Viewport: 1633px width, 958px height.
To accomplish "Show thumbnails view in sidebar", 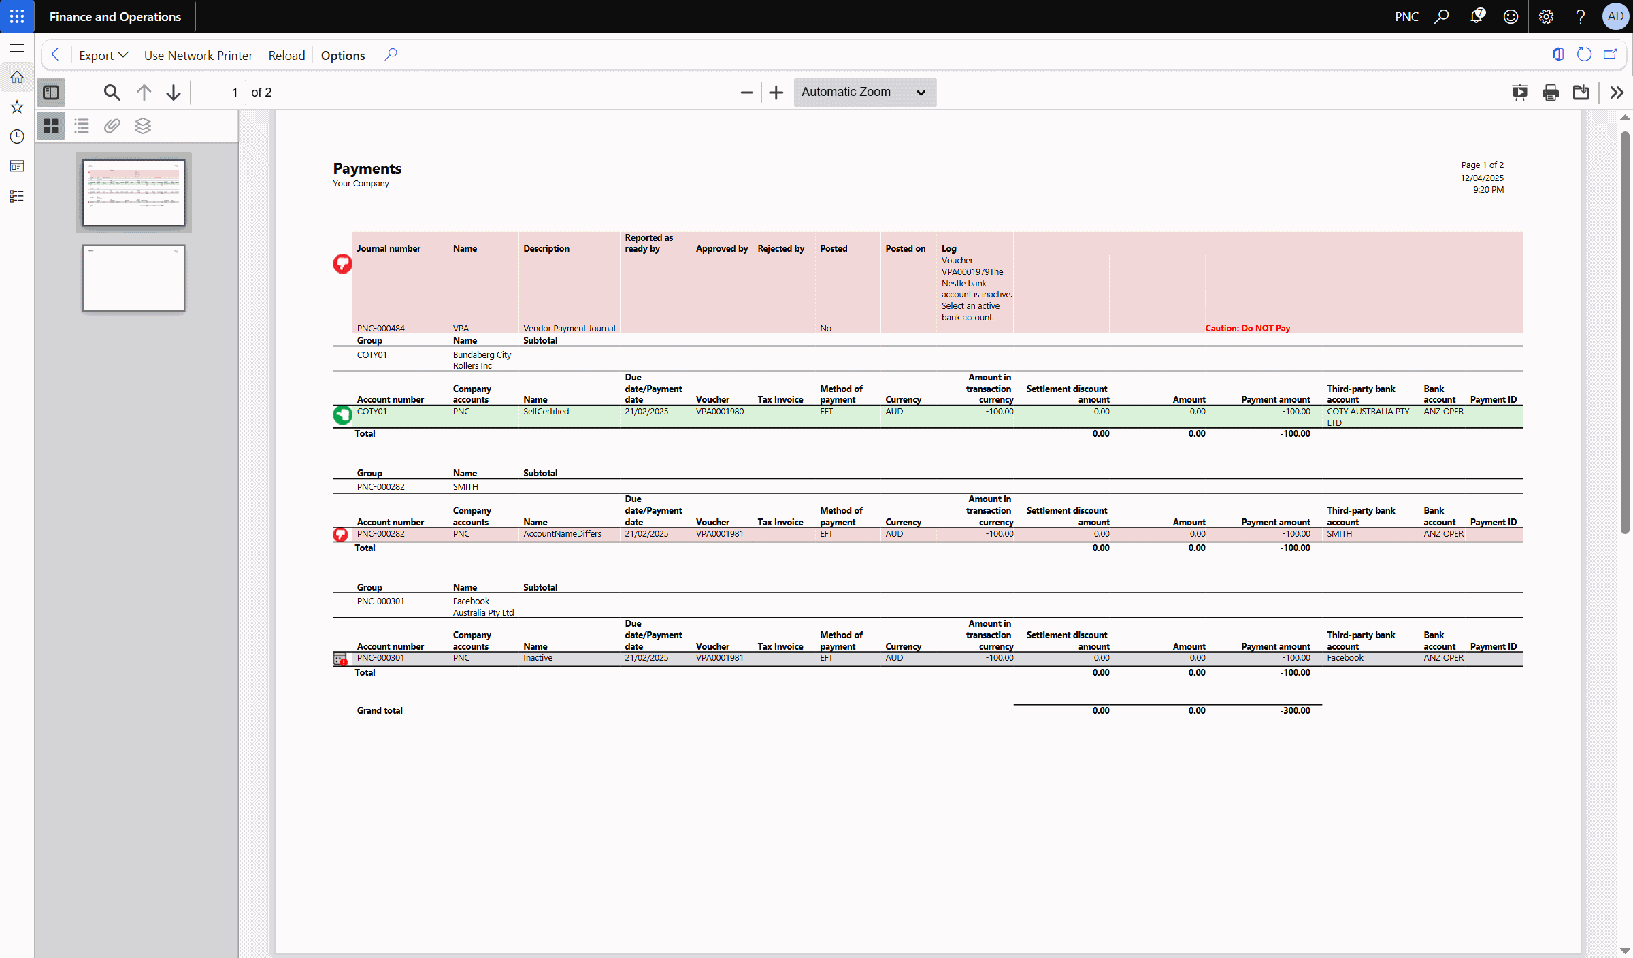I will 51,126.
